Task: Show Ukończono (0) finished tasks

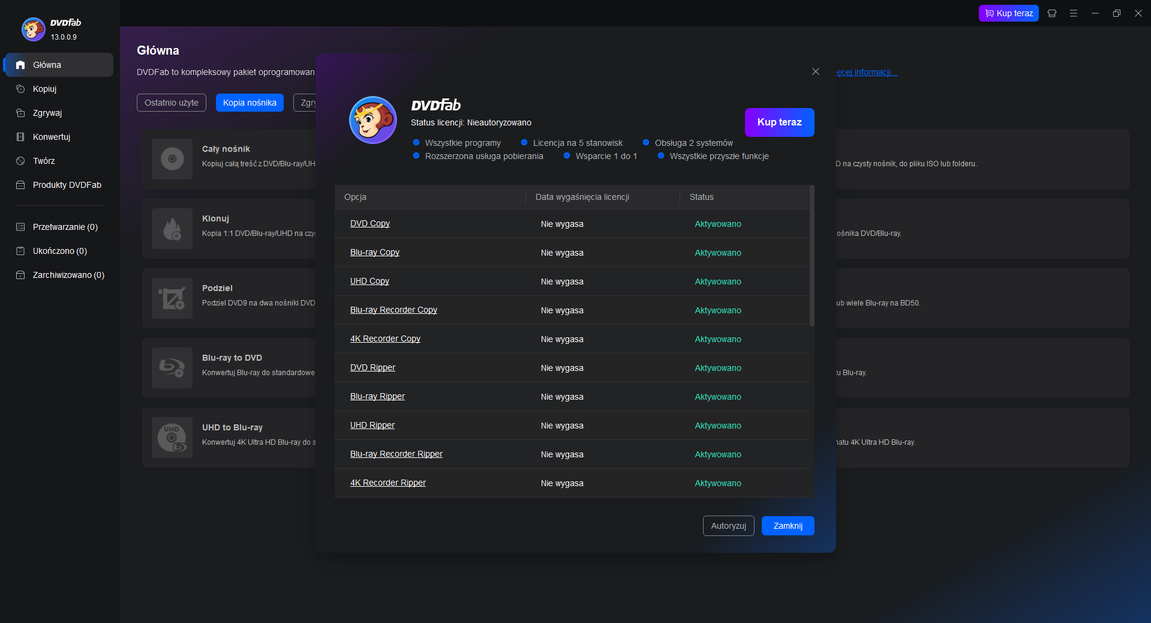Action: click(x=59, y=251)
